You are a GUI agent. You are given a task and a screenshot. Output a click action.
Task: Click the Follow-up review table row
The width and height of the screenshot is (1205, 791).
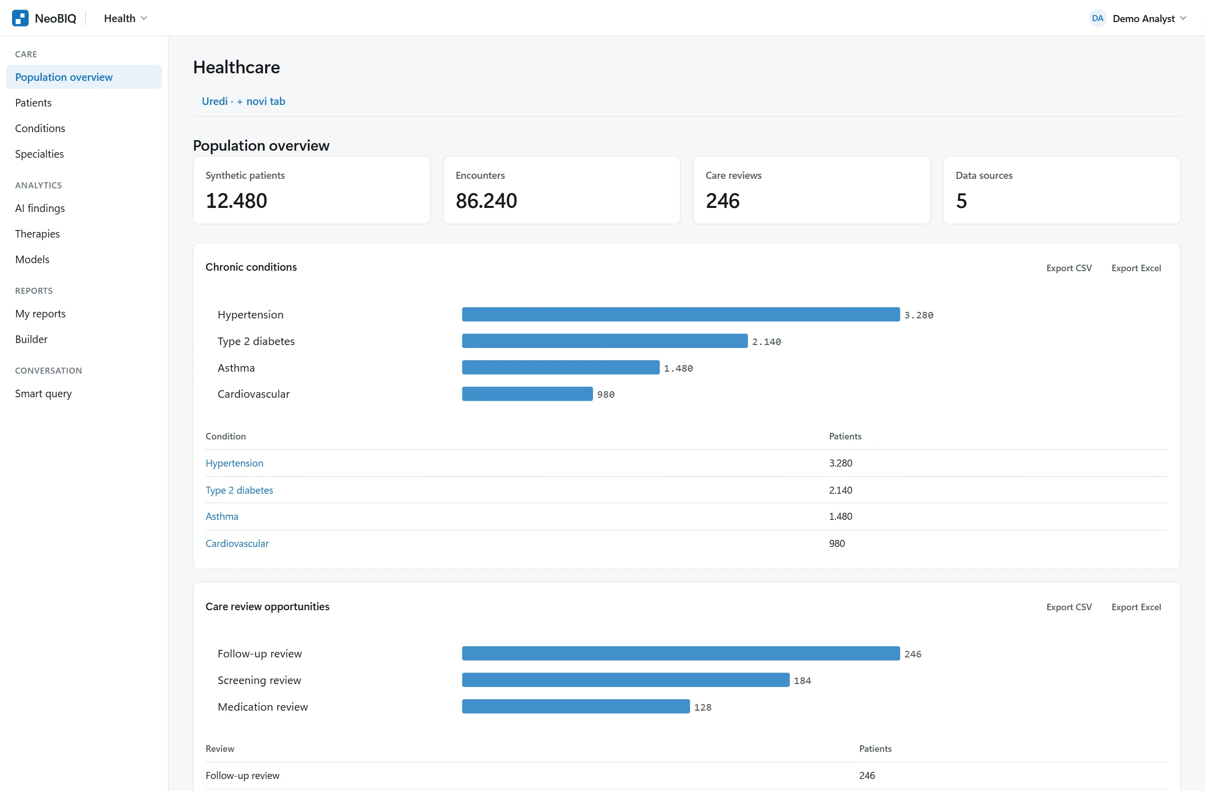(x=686, y=775)
